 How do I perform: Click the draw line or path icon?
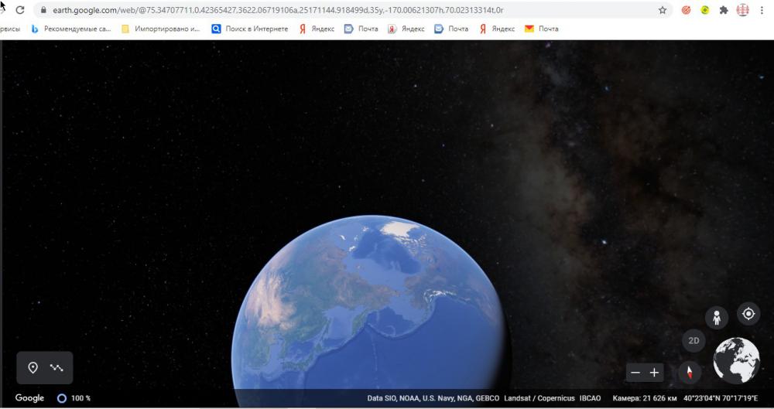point(57,367)
